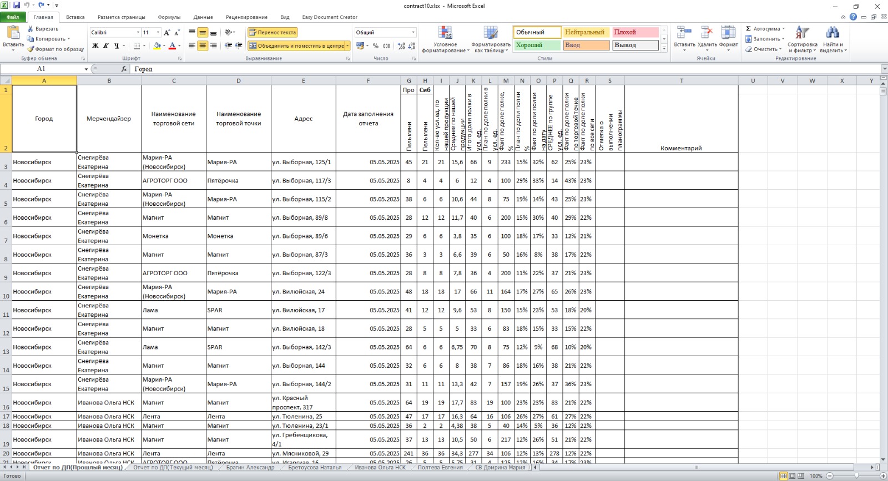Click the Автосумма sigma icon
This screenshot has height=481, width=888.
pos(748,28)
